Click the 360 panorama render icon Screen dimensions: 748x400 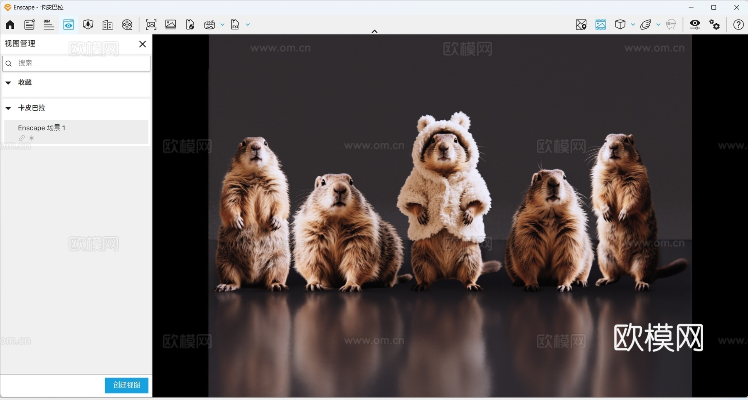(x=210, y=25)
